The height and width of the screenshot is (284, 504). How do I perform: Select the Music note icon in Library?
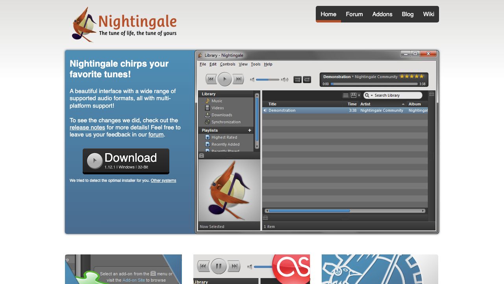coord(208,101)
